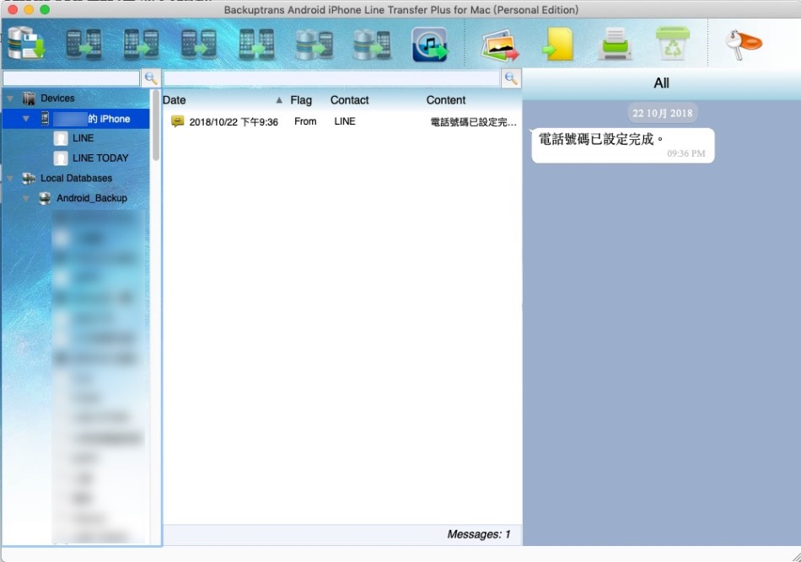Image resolution: width=801 pixels, height=562 pixels.
Task: Click the Contact column header
Action: point(349,100)
